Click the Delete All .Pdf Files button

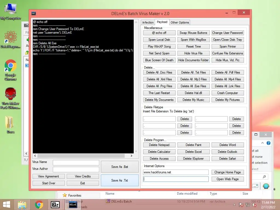[227, 72]
